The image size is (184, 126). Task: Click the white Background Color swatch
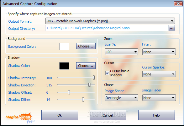coord(64,47)
